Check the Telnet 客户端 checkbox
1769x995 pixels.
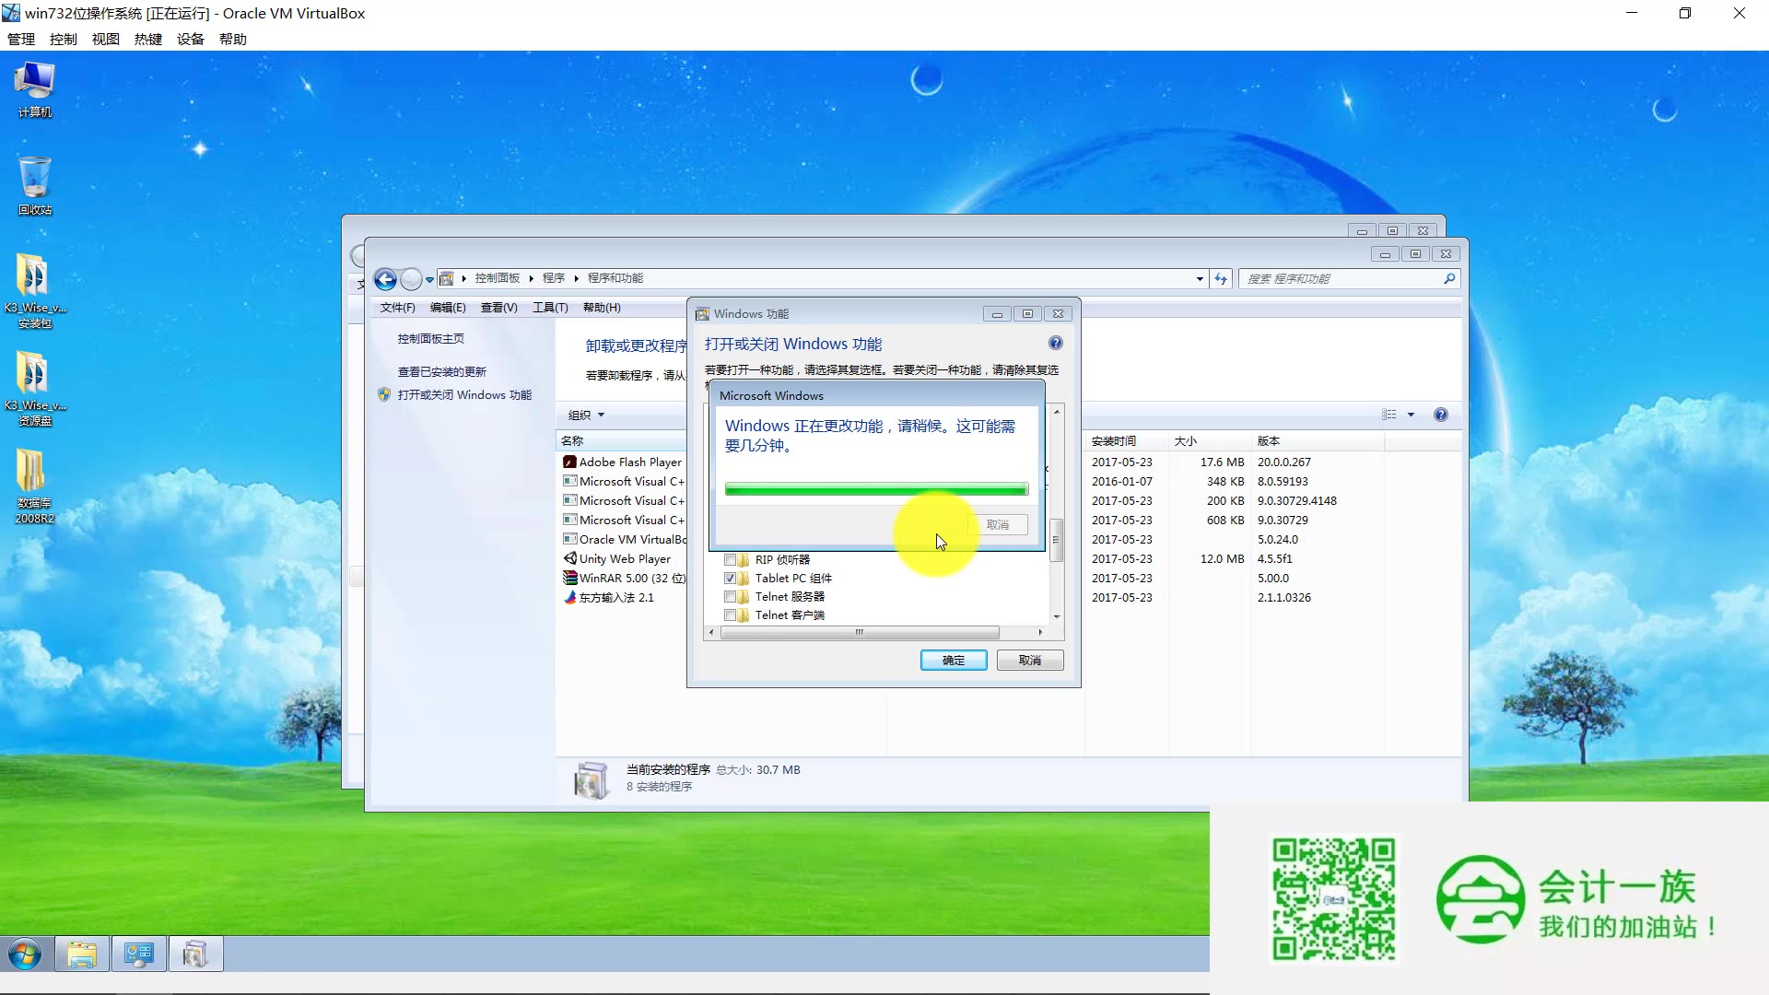tap(730, 615)
